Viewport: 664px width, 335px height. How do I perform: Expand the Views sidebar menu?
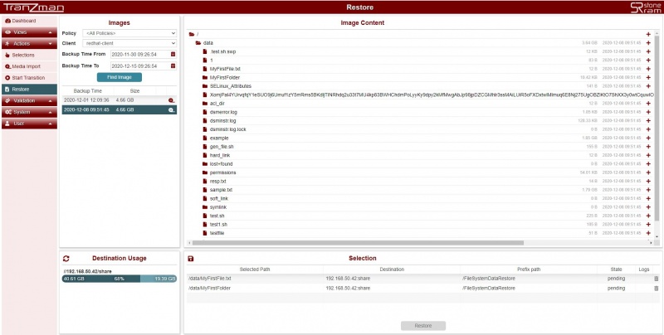click(29, 32)
